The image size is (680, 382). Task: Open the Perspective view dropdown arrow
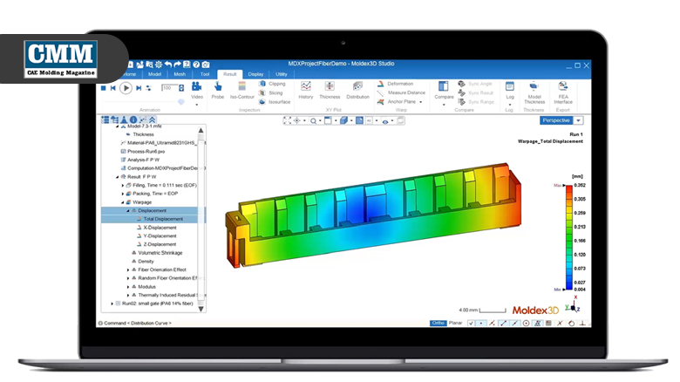pos(579,120)
